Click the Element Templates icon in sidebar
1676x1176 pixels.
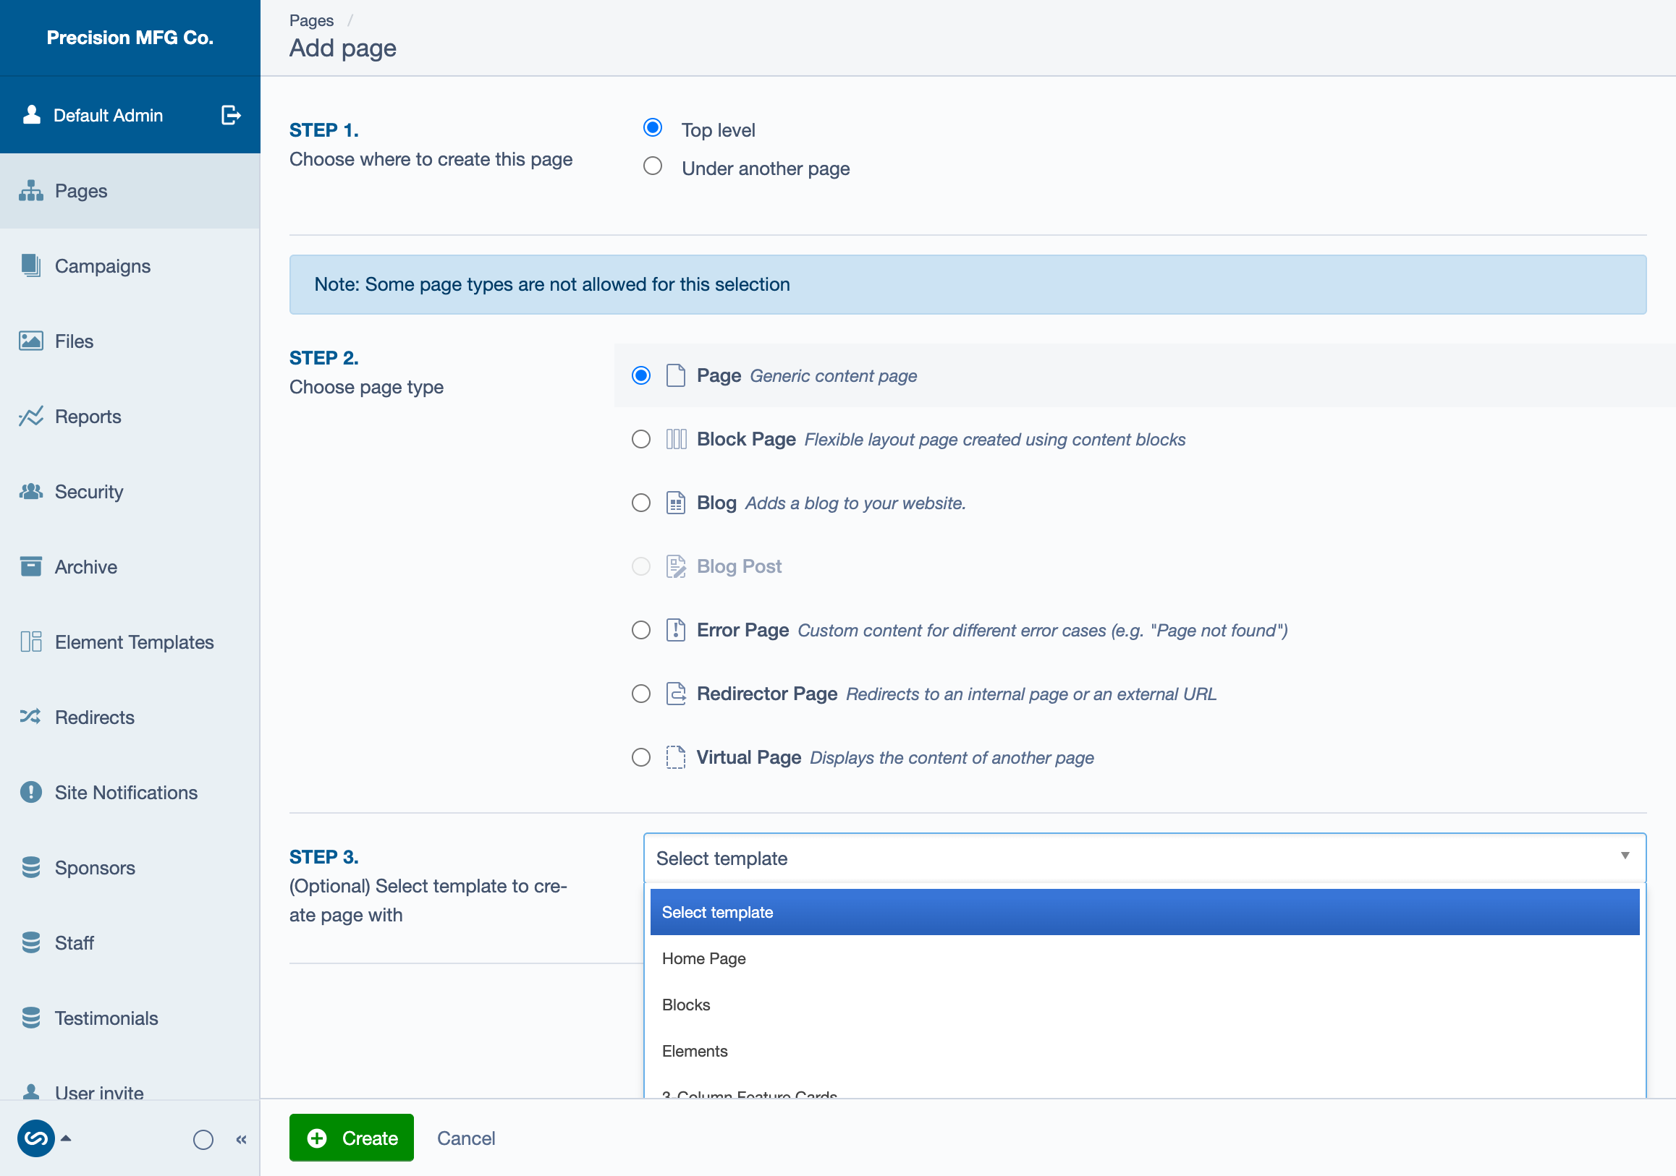coord(30,642)
